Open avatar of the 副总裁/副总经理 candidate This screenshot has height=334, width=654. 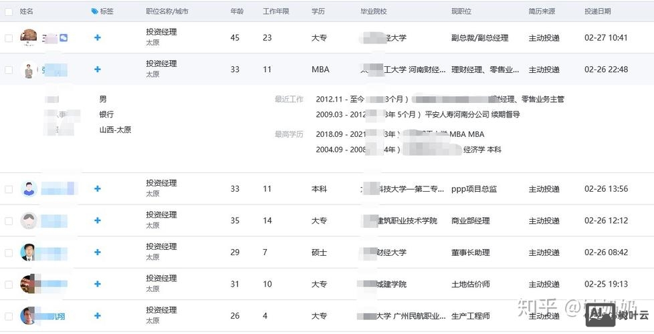(28, 37)
